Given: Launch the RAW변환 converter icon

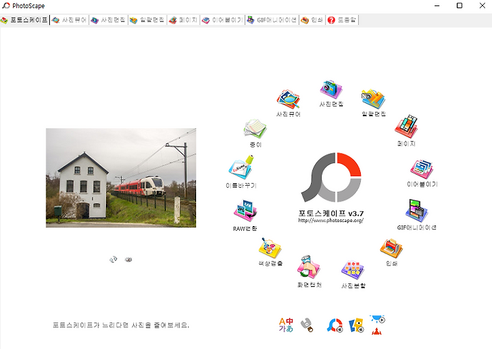Looking at the screenshot, I should pos(245,211).
